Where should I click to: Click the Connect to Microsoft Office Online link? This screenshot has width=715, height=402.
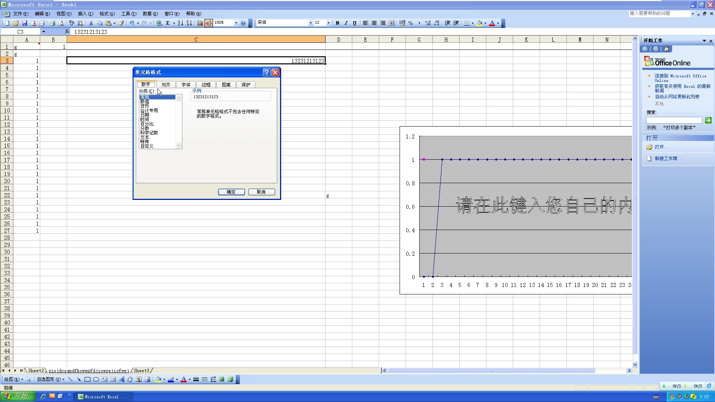coord(680,78)
